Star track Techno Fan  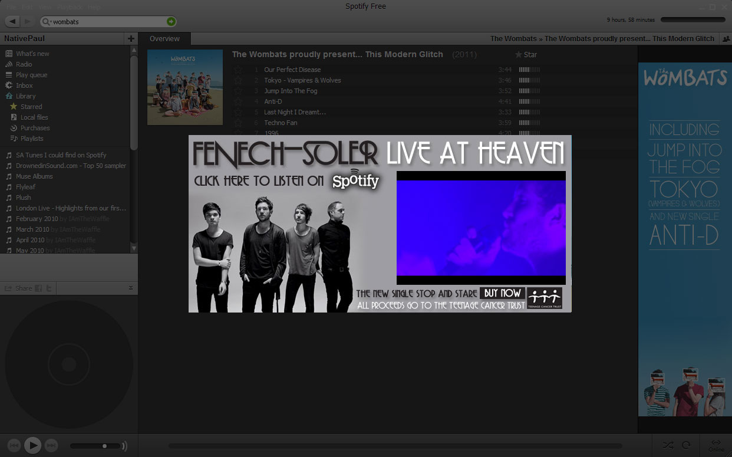coord(238,123)
